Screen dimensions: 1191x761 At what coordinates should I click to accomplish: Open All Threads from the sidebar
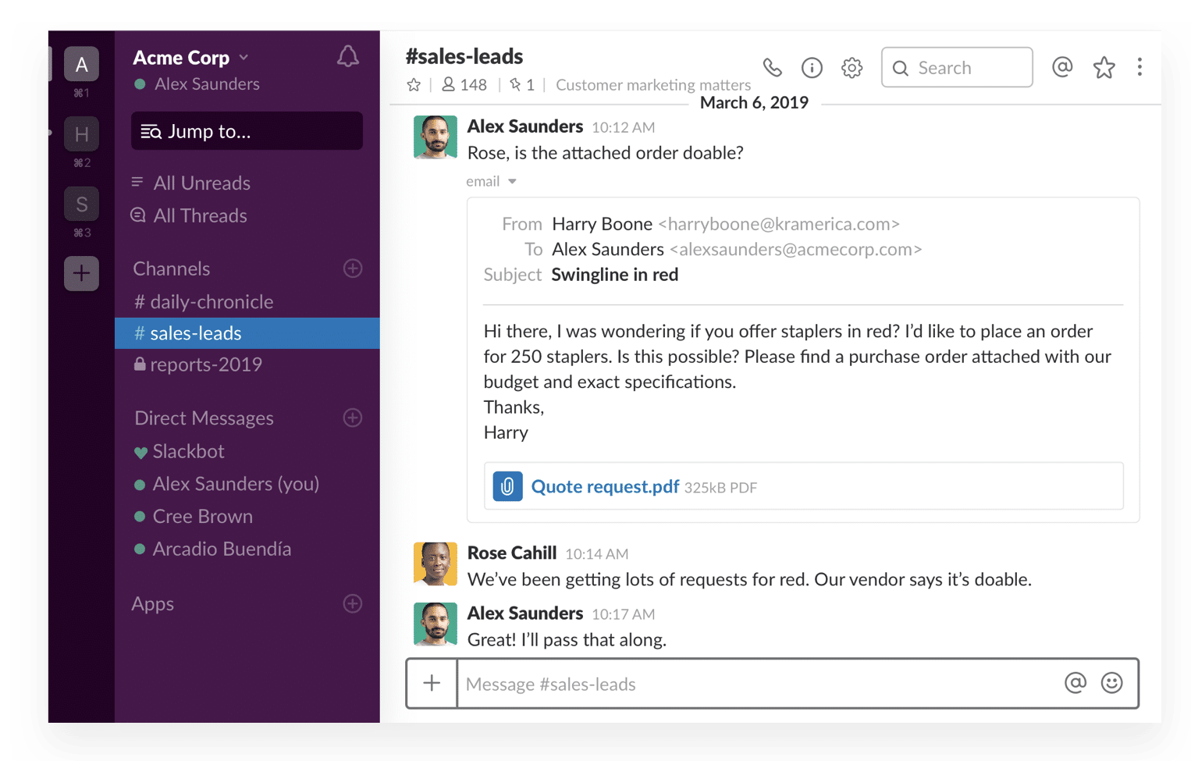[x=200, y=215]
